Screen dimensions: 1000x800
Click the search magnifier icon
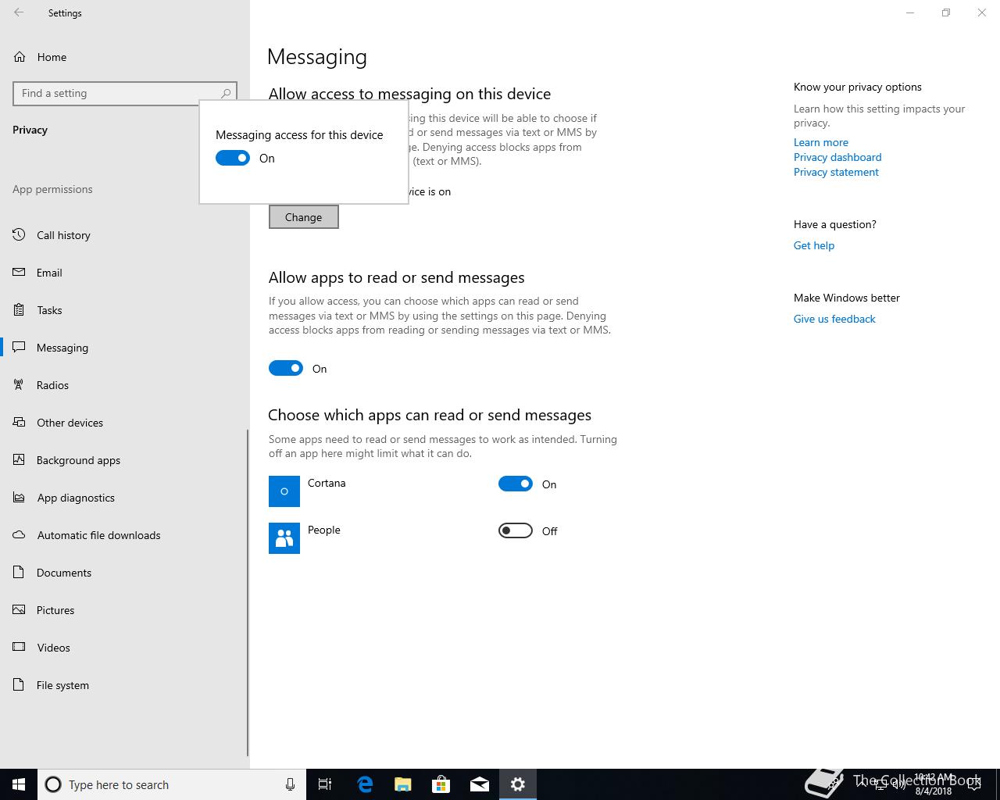[x=226, y=93]
